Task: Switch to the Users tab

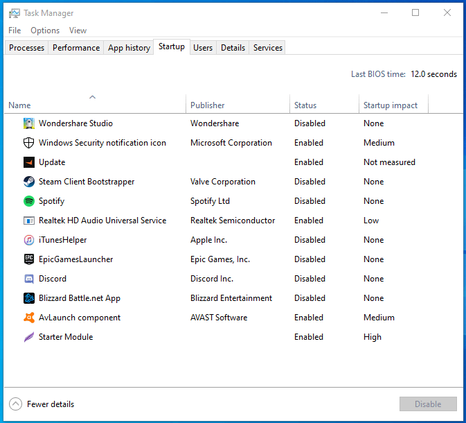Action: pyautogui.click(x=203, y=48)
